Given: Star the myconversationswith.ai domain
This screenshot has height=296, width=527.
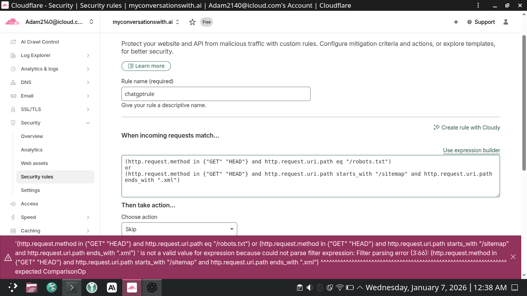Looking at the screenshot, I should tap(192, 22).
